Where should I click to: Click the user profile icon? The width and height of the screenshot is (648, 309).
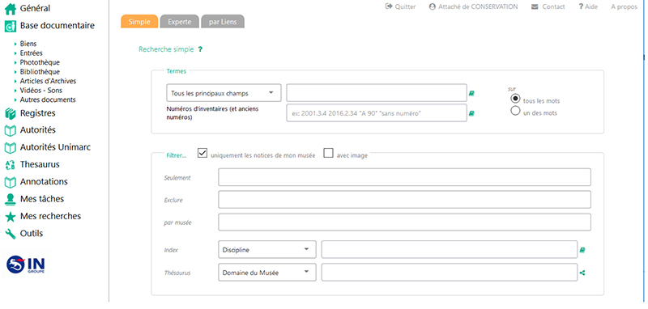pos(433,6)
